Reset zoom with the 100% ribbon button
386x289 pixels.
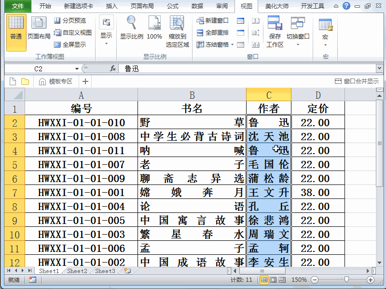tap(154, 28)
